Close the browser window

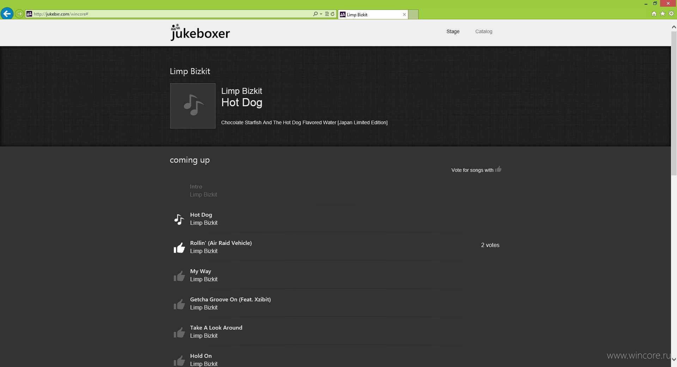click(x=668, y=4)
